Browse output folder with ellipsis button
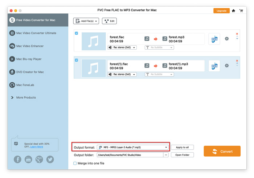Screen dimensions: 254x178 click(x=166, y=155)
